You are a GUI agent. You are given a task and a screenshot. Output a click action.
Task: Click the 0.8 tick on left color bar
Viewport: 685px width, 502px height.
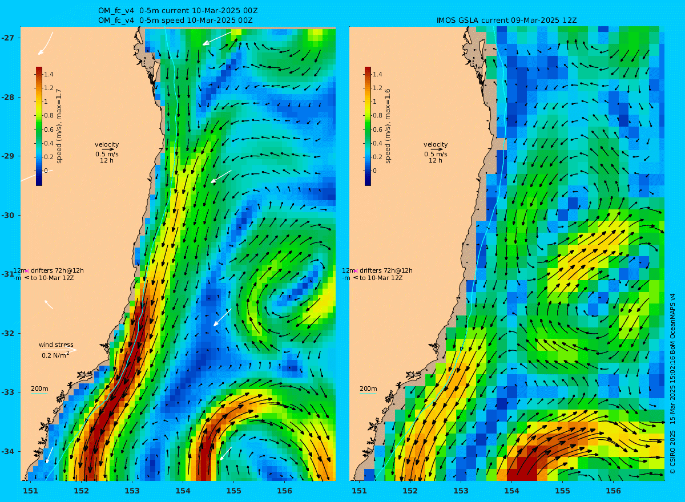(x=49, y=115)
